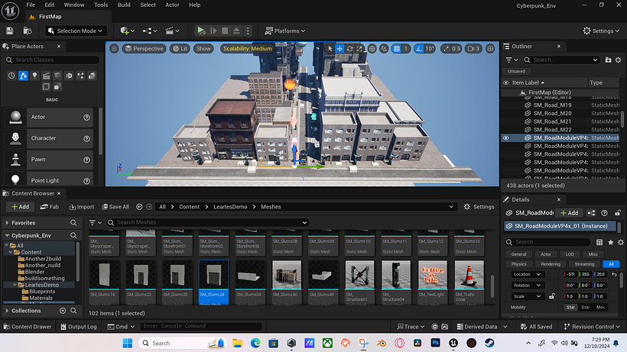Toggle visibility of selected SM_RoadModuleVP4 row

506,137
